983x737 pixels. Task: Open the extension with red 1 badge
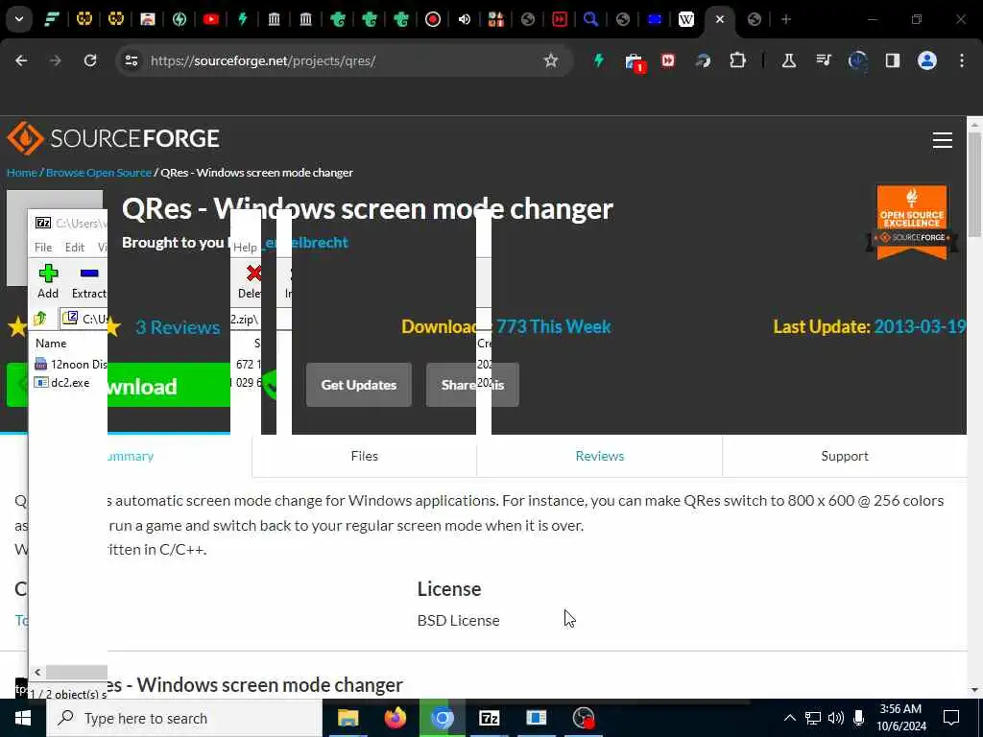(x=634, y=62)
